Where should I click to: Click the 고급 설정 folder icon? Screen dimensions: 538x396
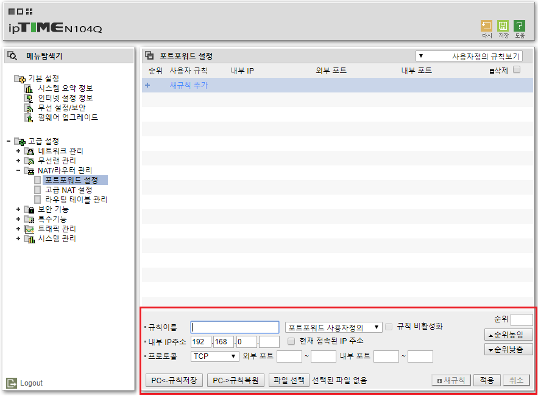click(20, 141)
